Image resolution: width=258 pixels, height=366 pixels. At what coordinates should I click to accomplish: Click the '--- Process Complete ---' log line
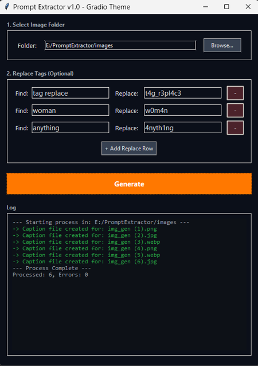(52, 268)
